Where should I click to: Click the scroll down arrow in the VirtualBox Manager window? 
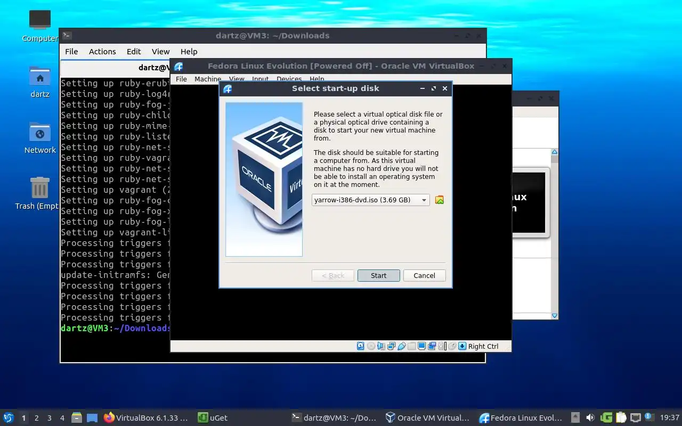pyautogui.click(x=555, y=316)
